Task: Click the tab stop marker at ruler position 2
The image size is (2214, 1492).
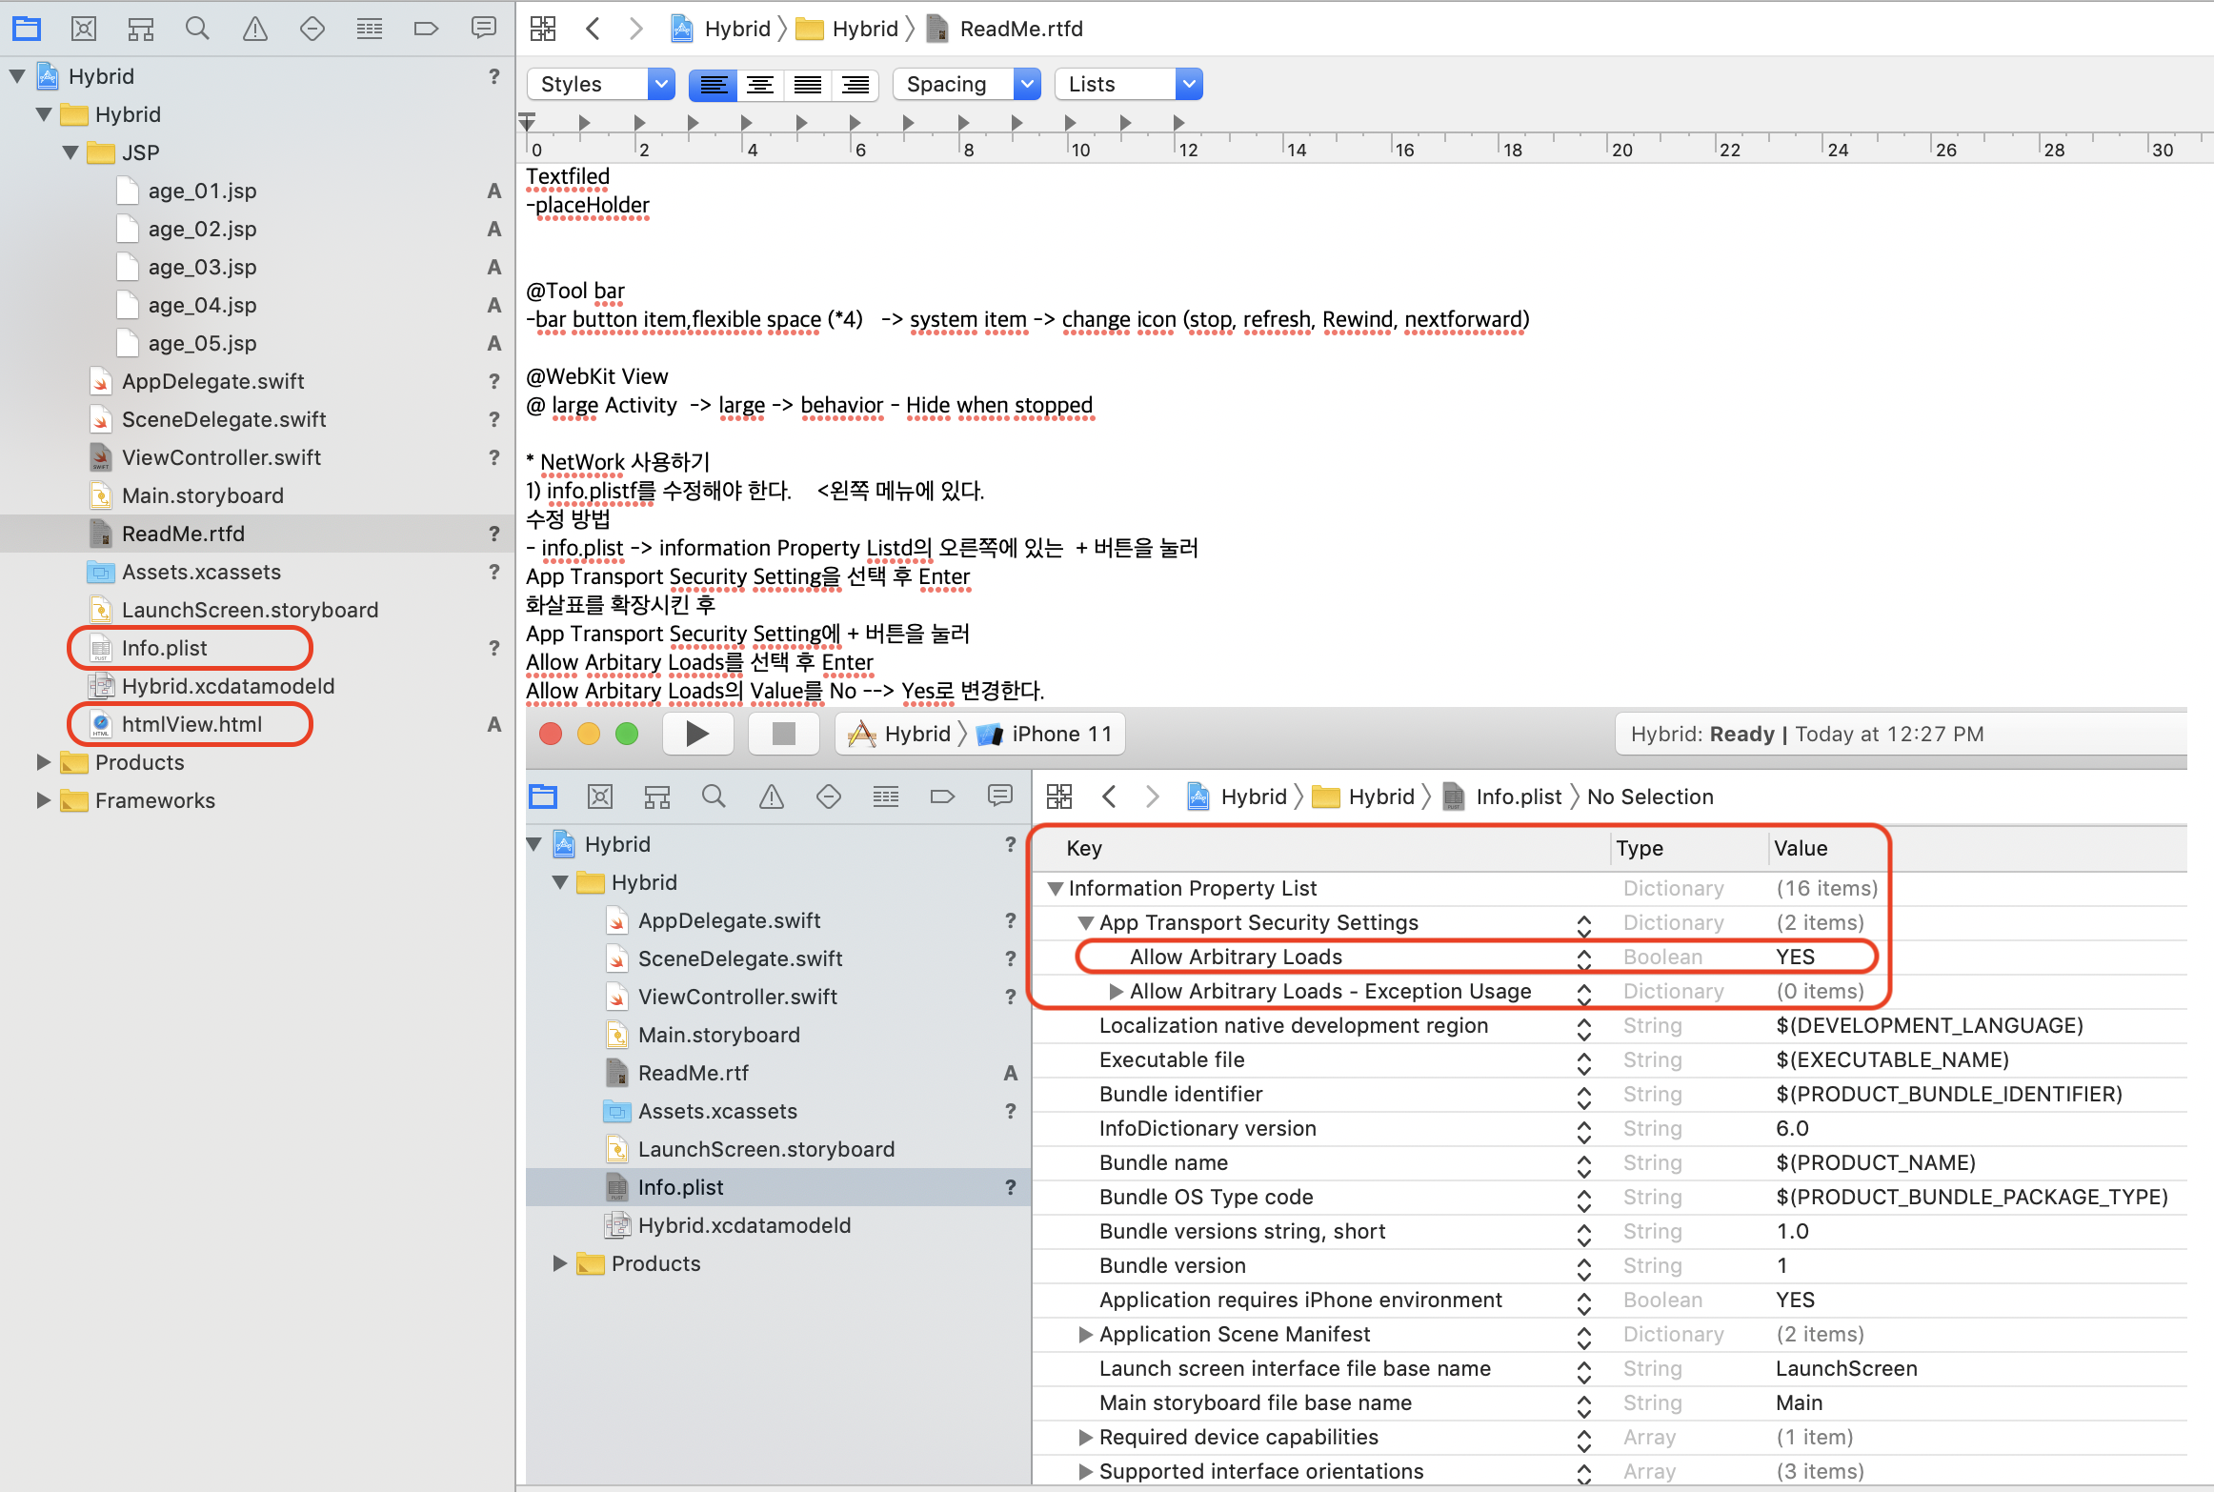Action: (x=639, y=122)
